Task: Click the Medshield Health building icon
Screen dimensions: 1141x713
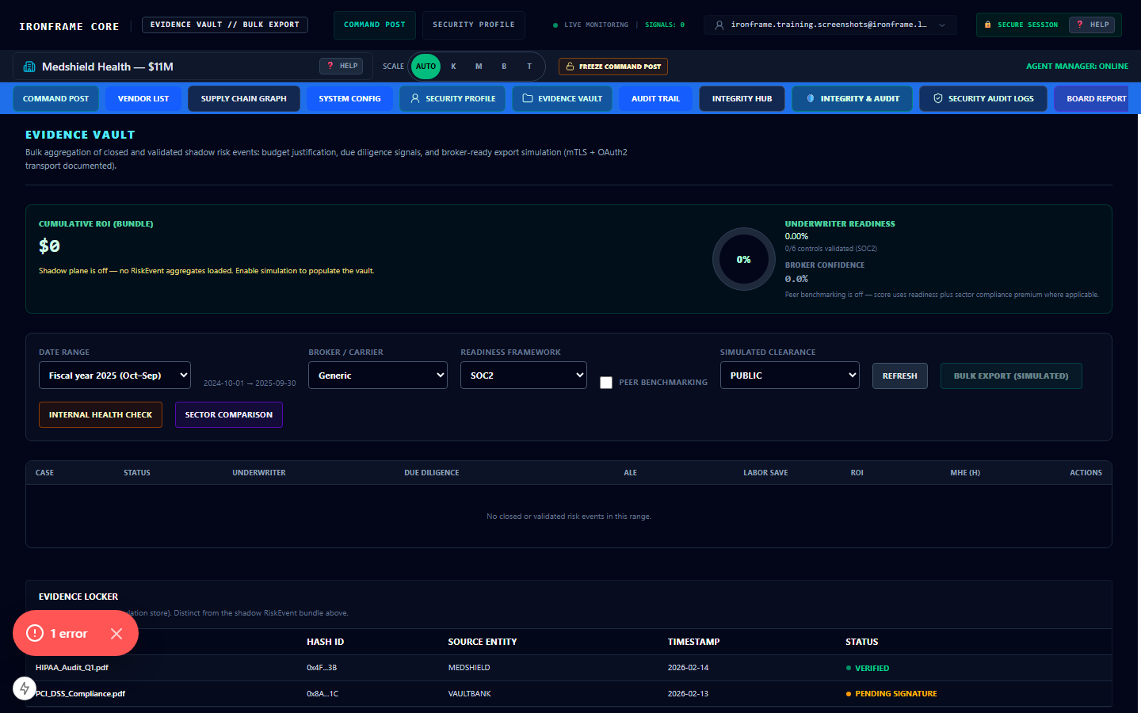Action: (29, 67)
